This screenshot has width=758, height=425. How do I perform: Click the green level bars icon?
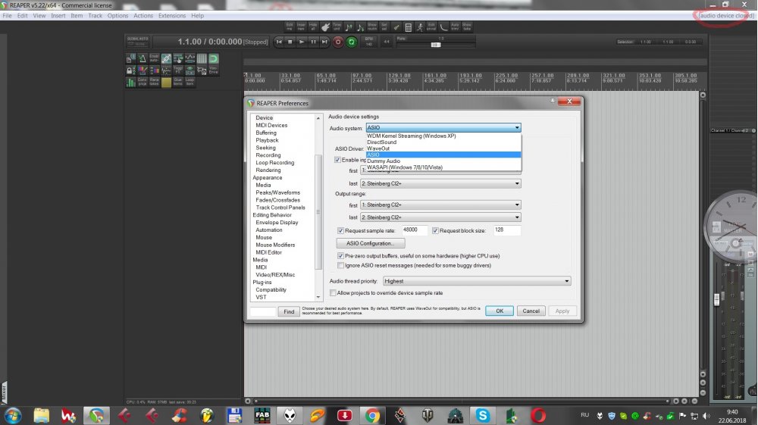coord(130,82)
